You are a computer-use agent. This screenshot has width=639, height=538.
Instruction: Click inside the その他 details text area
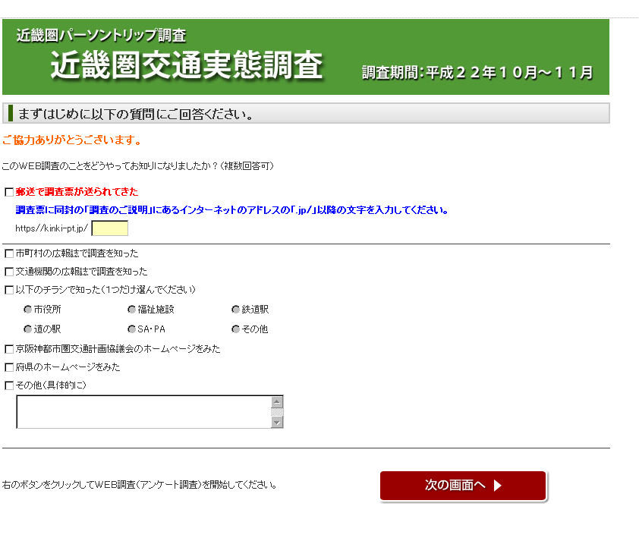click(x=143, y=412)
